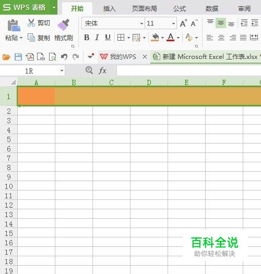Screen dimensions: 261x274
Task: Save the workbook floppy icon
Action: tap(18, 57)
